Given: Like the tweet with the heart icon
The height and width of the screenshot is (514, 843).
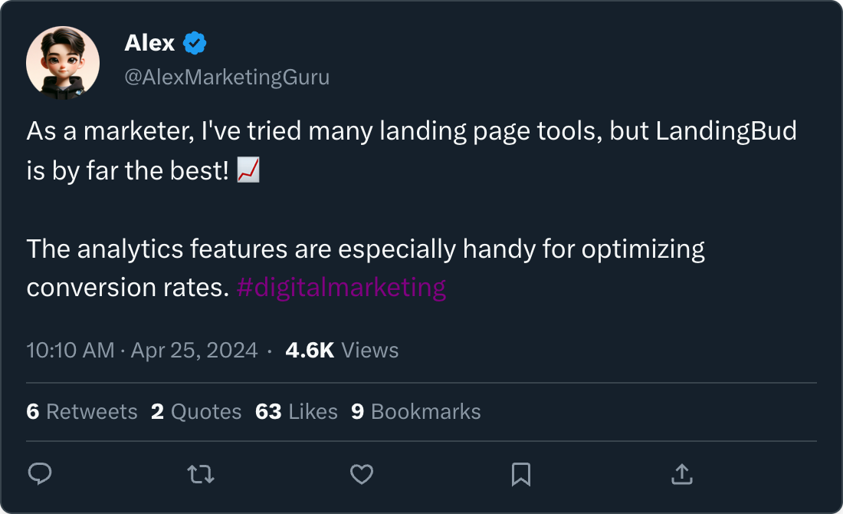Looking at the screenshot, I should click(361, 475).
